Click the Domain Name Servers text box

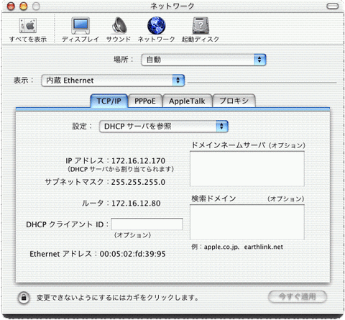point(247,169)
